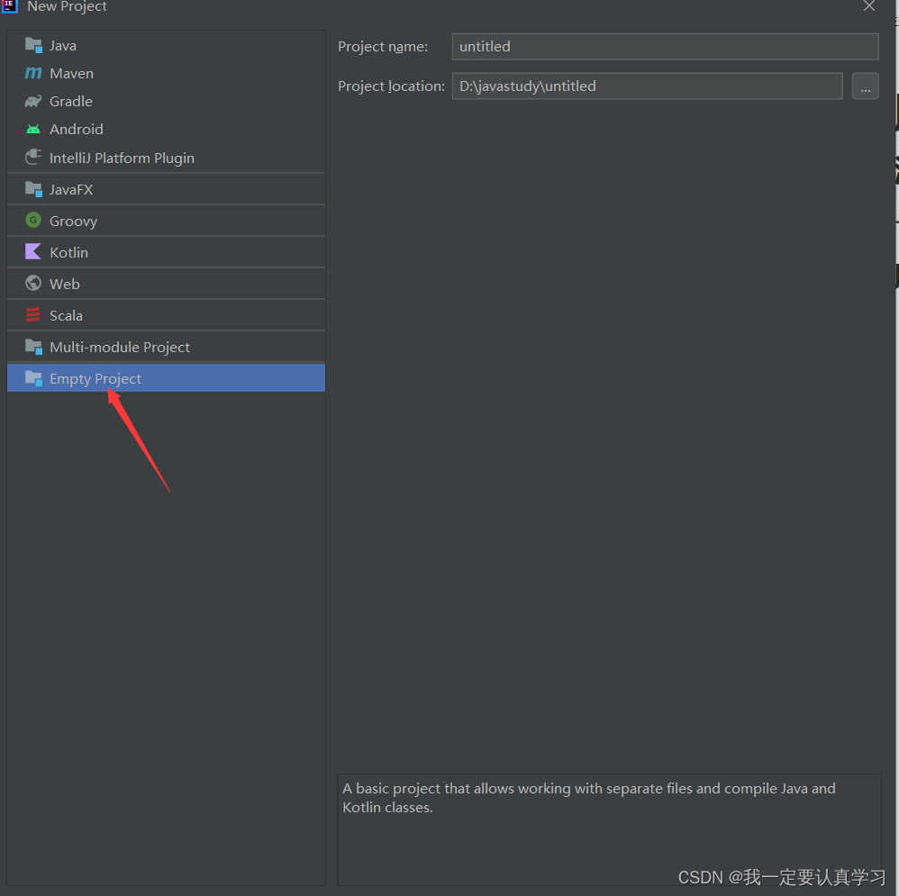The height and width of the screenshot is (896, 899).
Task: Click the project description text area
Action: [x=609, y=829]
